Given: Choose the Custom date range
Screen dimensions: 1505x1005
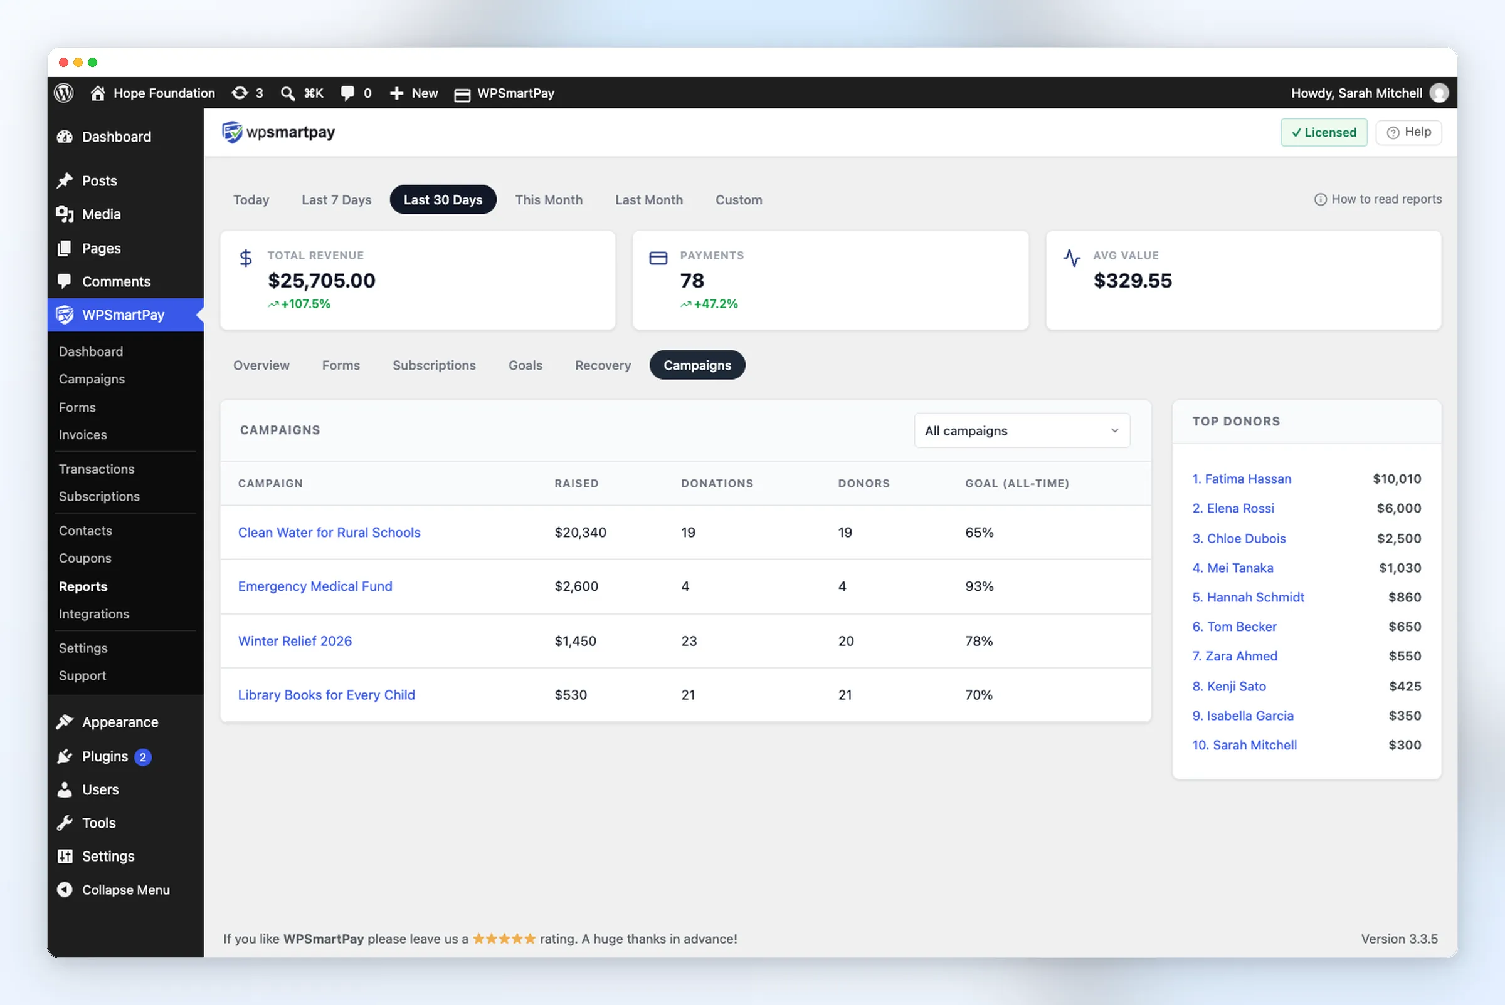Looking at the screenshot, I should tap(738, 199).
